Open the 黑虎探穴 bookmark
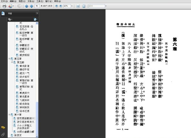191x138 pixels. [25, 93]
